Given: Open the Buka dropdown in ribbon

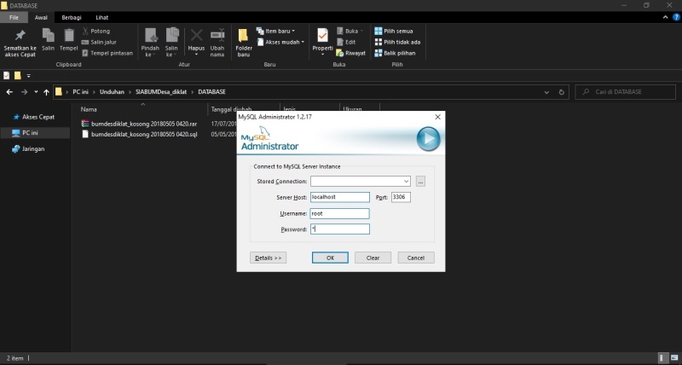Looking at the screenshot, I should point(350,32).
